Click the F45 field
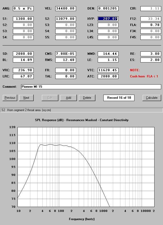Screen dimensions: 163x225 click(151, 37)
